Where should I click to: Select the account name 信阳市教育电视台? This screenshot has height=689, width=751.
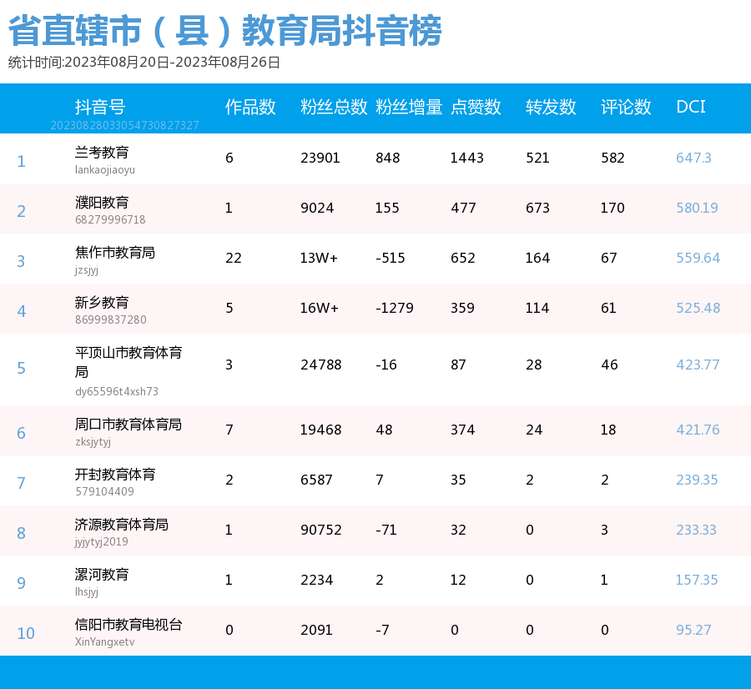(129, 625)
